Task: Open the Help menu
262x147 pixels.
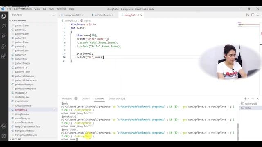Action: 72,9
